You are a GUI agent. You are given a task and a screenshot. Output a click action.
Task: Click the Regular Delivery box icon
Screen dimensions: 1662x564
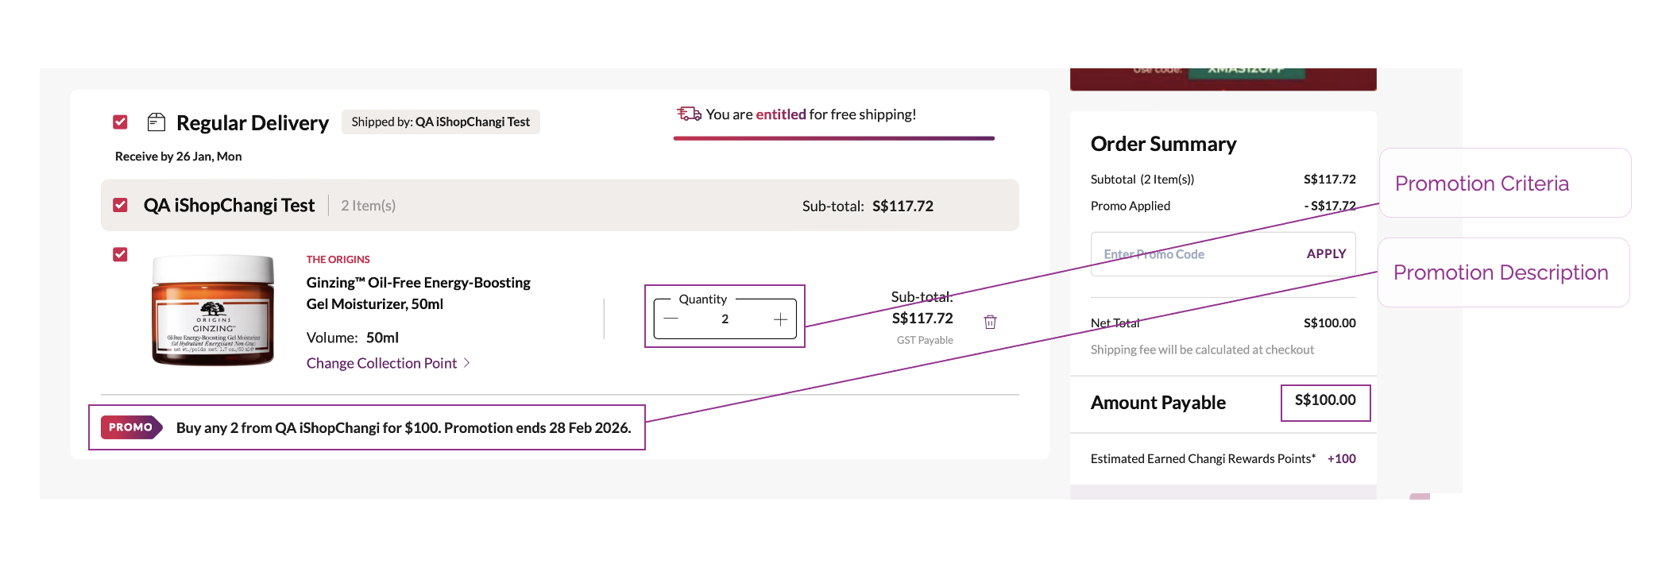click(157, 122)
